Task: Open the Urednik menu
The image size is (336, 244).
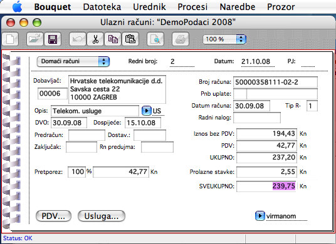Action: coord(149,7)
